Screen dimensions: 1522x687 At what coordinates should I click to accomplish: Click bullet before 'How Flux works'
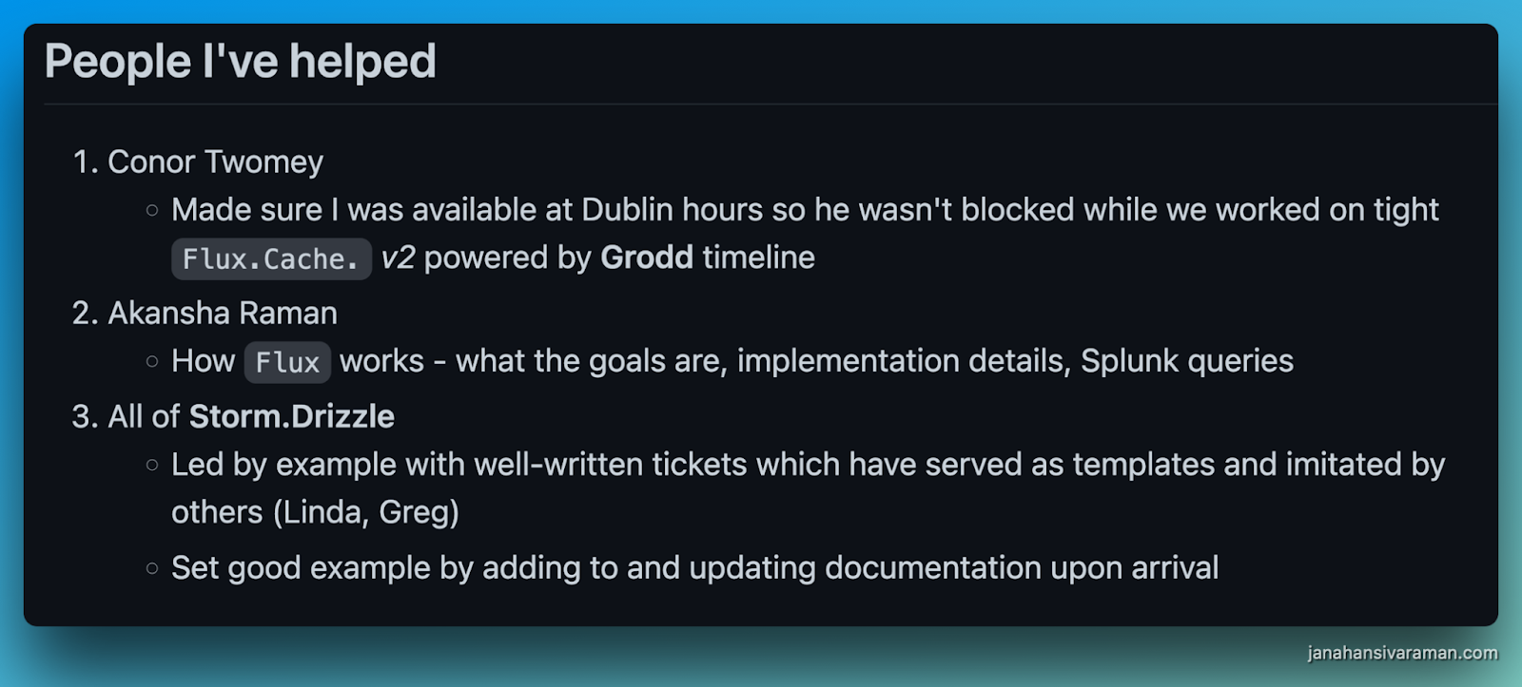click(x=152, y=361)
